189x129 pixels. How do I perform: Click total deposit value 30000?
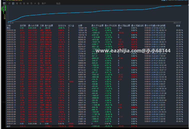click(71, 126)
